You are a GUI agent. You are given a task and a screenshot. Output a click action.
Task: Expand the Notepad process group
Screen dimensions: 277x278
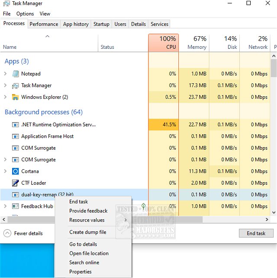pos(5,73)
